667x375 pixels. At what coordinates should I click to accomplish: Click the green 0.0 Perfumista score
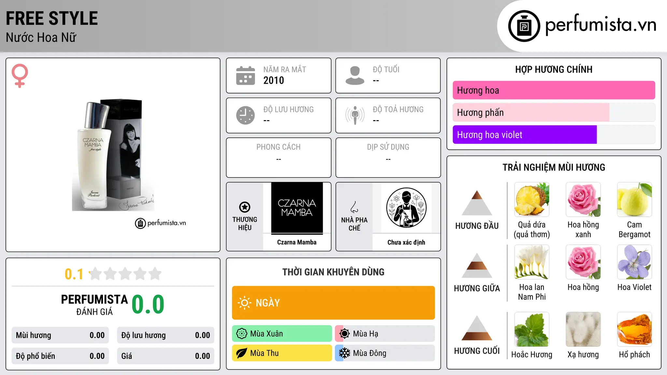click(x=148, y=304)
